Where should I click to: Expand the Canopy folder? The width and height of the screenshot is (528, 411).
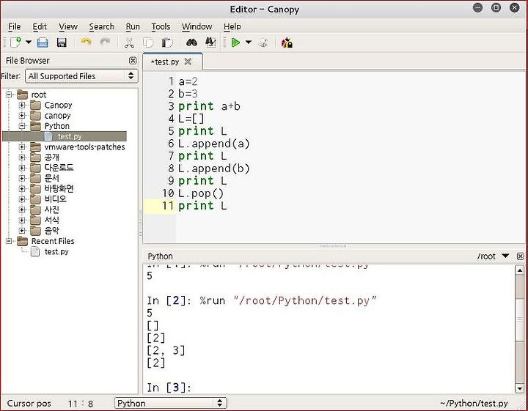[x=22, y=105]
